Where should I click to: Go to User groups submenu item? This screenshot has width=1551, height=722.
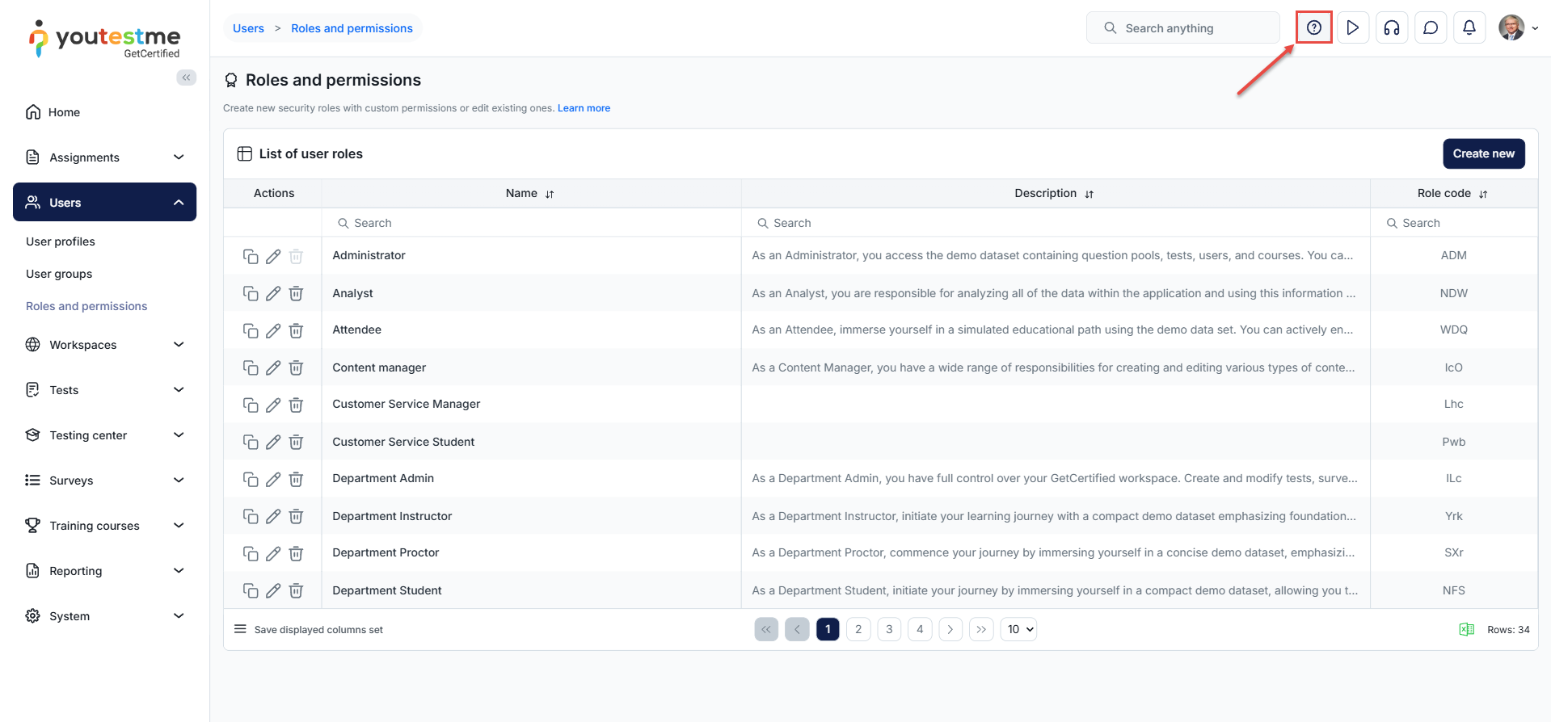(x=59, y=274)
